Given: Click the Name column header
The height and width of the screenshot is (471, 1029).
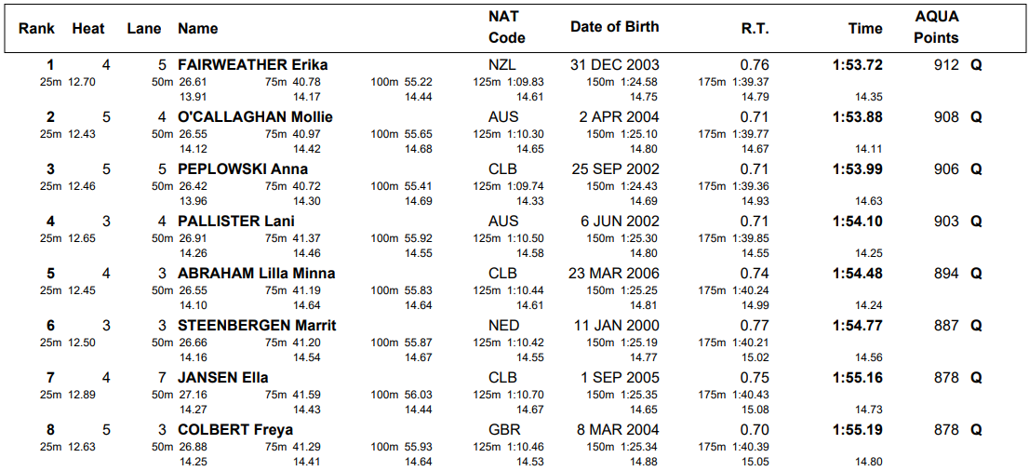Looking at the screenshot, I should [x=197, y=29].
